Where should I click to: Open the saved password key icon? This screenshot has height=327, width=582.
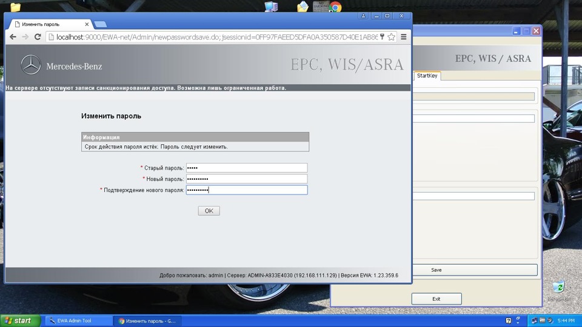pos(383,36)
